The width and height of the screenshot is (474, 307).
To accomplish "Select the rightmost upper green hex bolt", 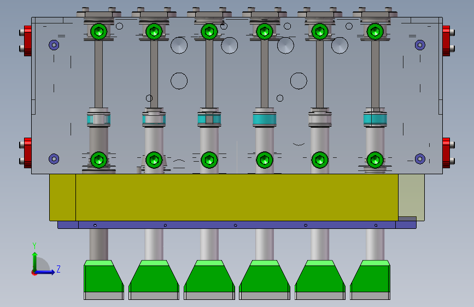I will [375, 32].
